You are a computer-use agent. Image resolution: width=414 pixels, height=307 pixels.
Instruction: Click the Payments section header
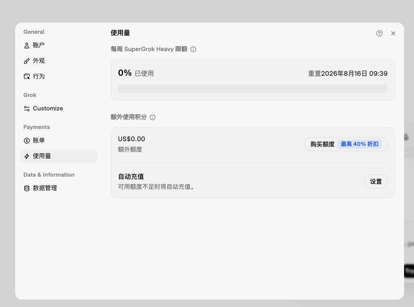point(37,127)
